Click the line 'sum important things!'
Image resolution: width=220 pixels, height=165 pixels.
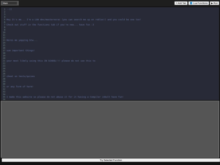tap(20, 51)
